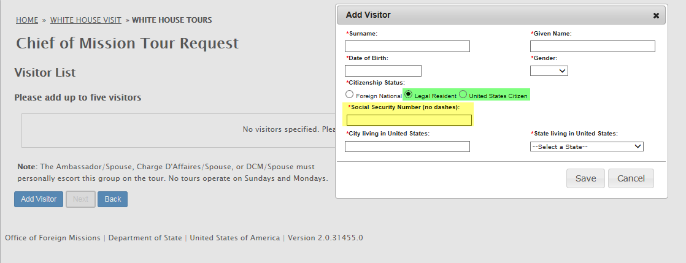The height and width of the screenshot is (263, 686).
Task: Click the Add Visitor button
Action: click(39, 199)
